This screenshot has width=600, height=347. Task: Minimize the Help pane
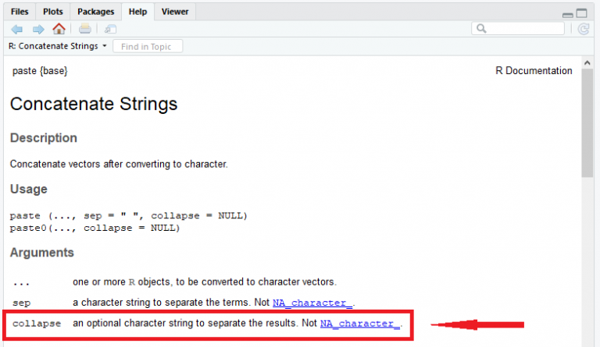[x=568, y=15]
